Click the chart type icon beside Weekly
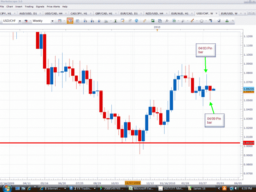The height and width of the screenshot is (192, 256). tap(60, 21)
